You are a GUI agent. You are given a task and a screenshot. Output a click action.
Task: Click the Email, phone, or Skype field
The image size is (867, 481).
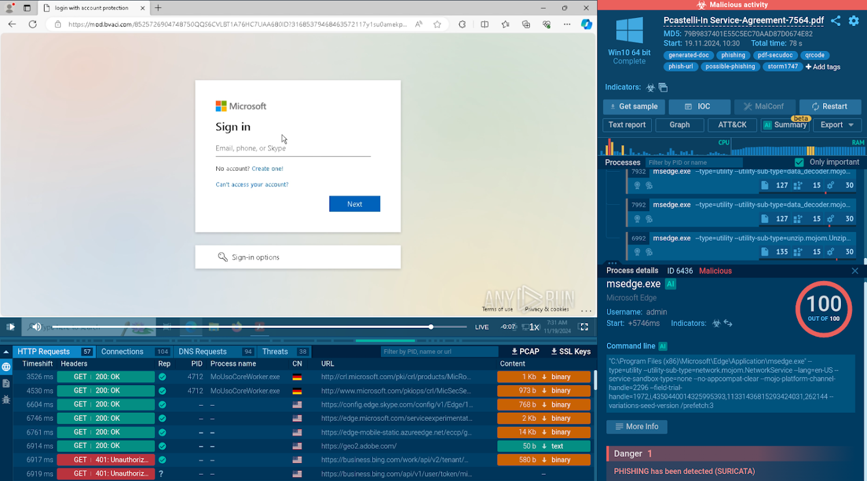pyautogui.click(x=293, y=149)
